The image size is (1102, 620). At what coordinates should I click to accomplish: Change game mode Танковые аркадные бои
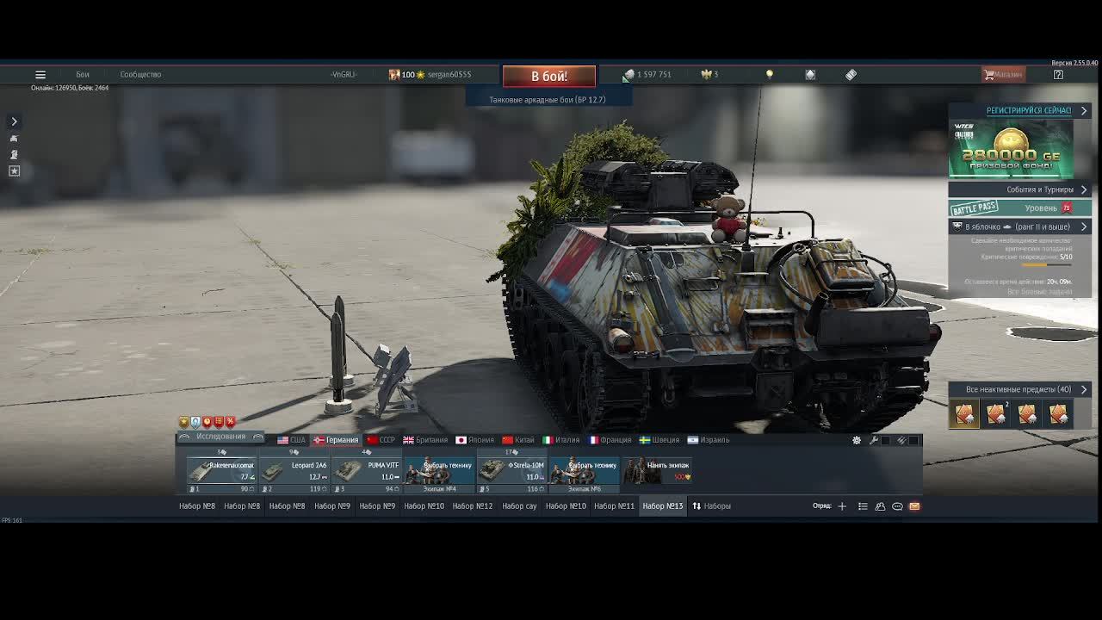point(548,100)
